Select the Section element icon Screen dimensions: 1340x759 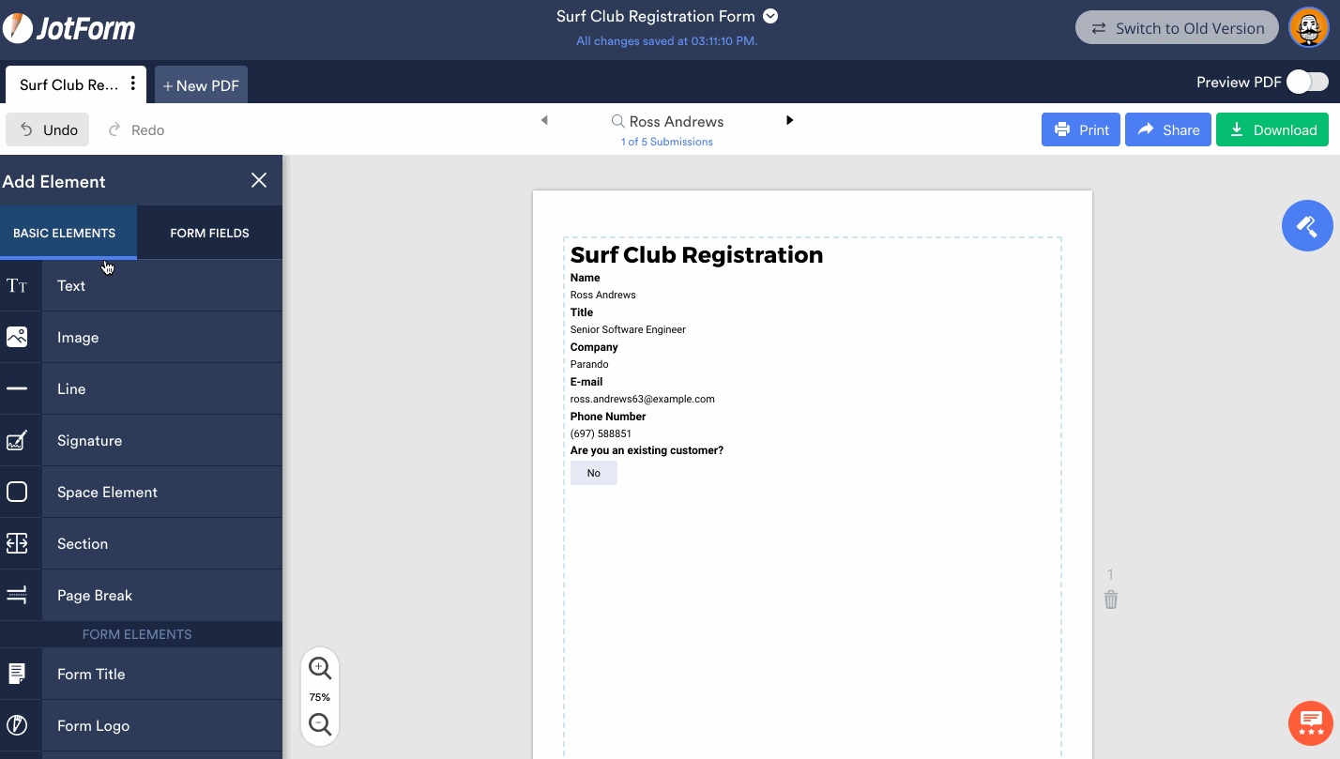point(21,543)
